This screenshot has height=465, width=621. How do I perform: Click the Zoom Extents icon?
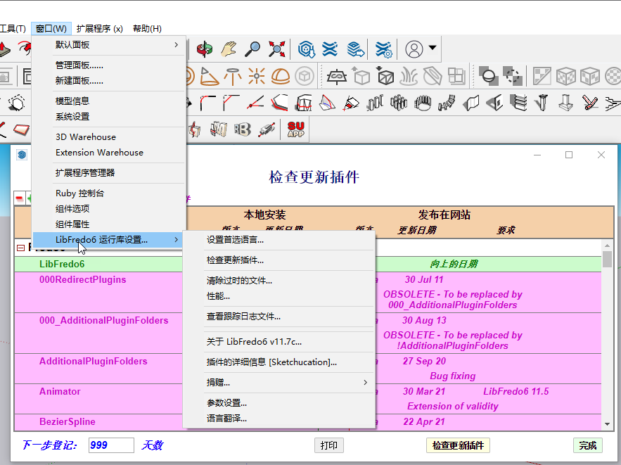(x=276, y=49)
